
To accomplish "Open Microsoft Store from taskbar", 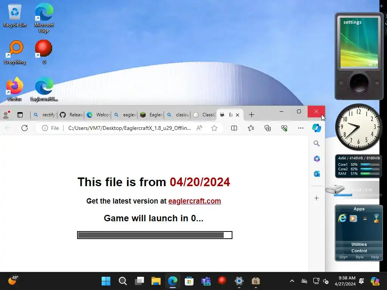I will 189,281.
